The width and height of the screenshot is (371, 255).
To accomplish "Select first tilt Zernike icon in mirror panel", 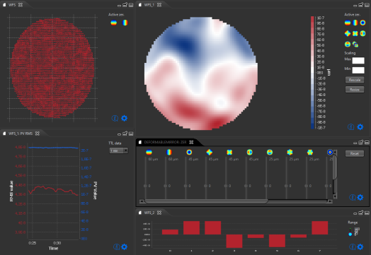I will (x=149, y=152).
